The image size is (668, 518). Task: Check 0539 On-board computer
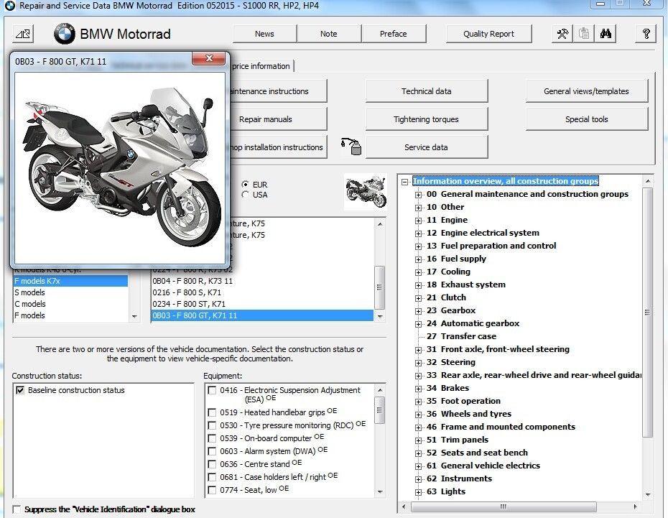point(212,438)
